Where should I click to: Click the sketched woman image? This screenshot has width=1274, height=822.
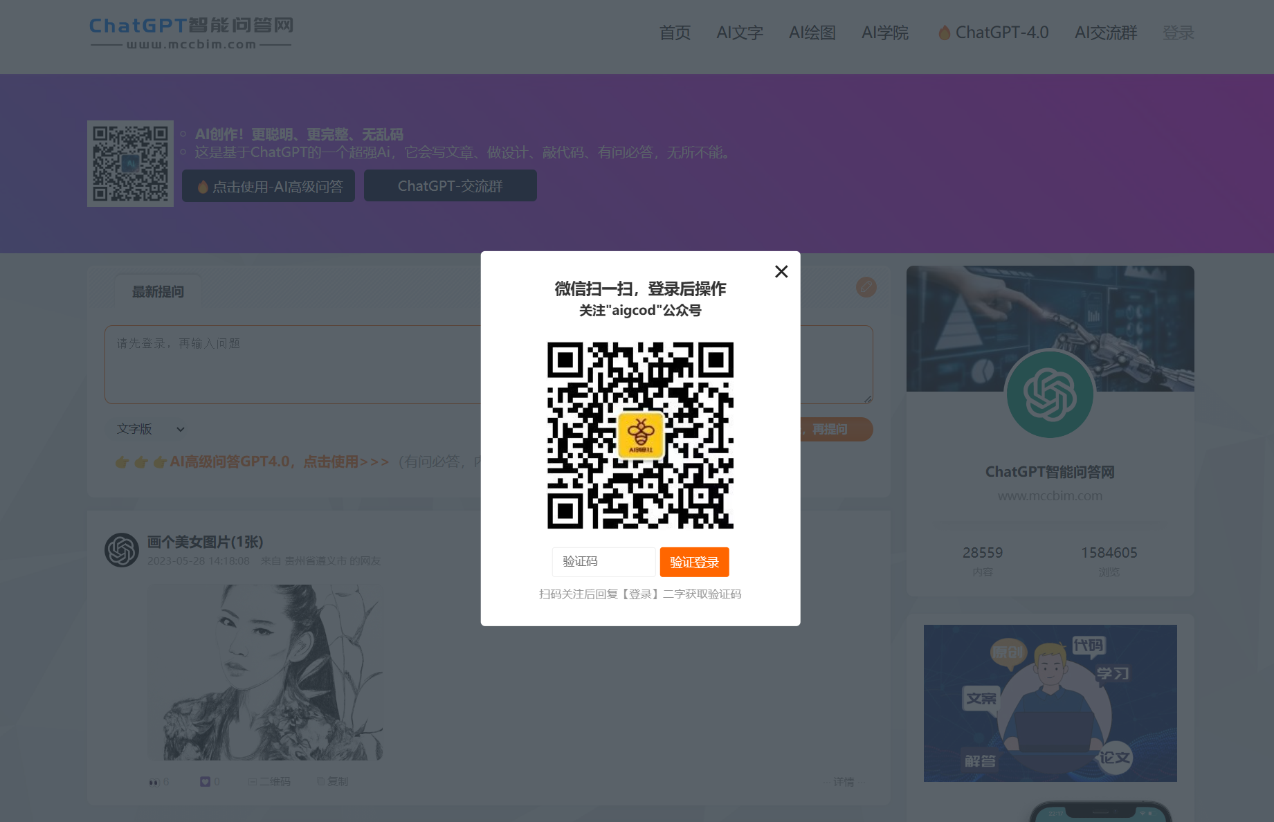pos(265,673)
